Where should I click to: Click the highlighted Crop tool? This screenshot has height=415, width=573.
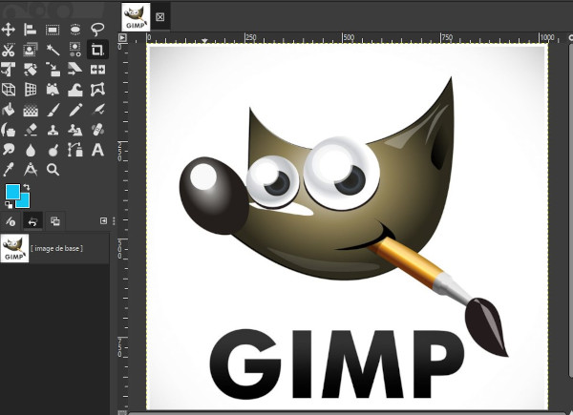coord(97,50)
